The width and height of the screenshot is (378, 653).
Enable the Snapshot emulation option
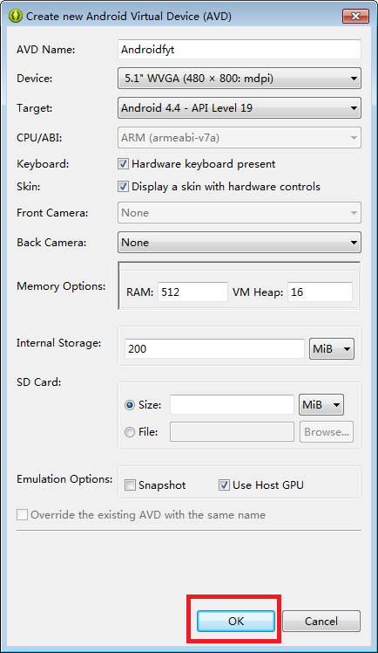pyautogui.click(x=131, y=485)
